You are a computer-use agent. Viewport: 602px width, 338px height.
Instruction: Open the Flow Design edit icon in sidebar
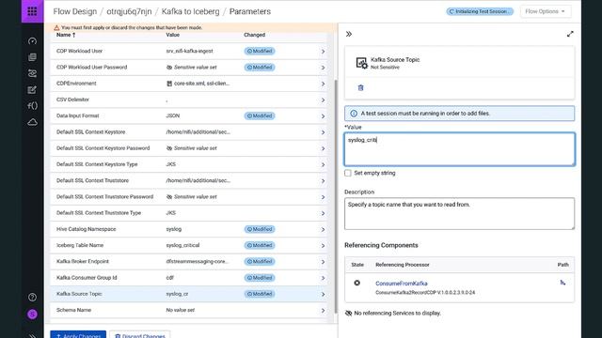click(32, 90)
